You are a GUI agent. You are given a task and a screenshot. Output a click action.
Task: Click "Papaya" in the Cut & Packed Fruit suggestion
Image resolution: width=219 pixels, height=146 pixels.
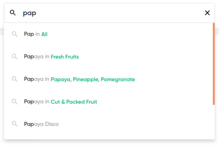coord(34,102)
